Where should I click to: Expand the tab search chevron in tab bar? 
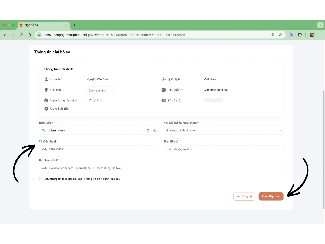[x=320, y=25]
